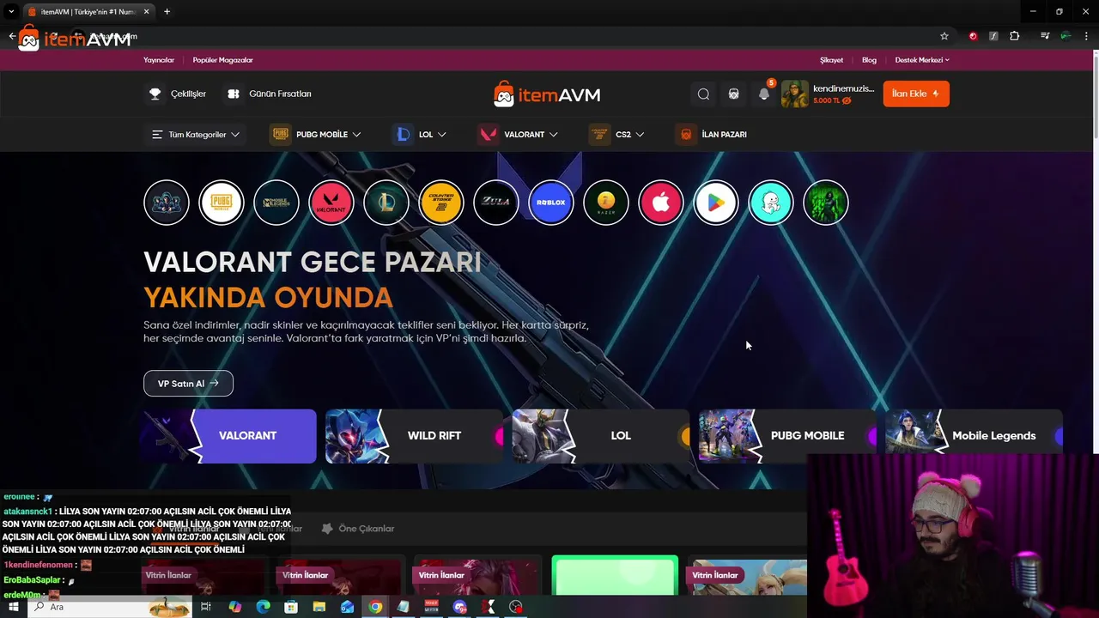Open the notification bell with badge

[x=764, y=94]
